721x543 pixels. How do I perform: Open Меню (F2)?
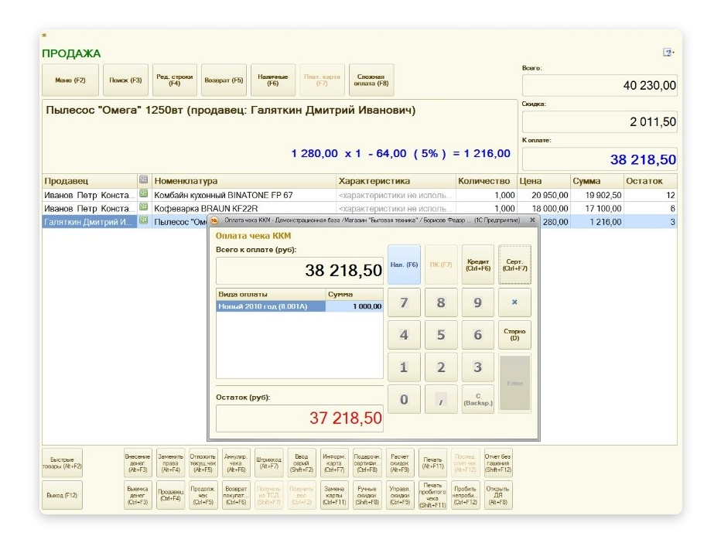[70, 80]
